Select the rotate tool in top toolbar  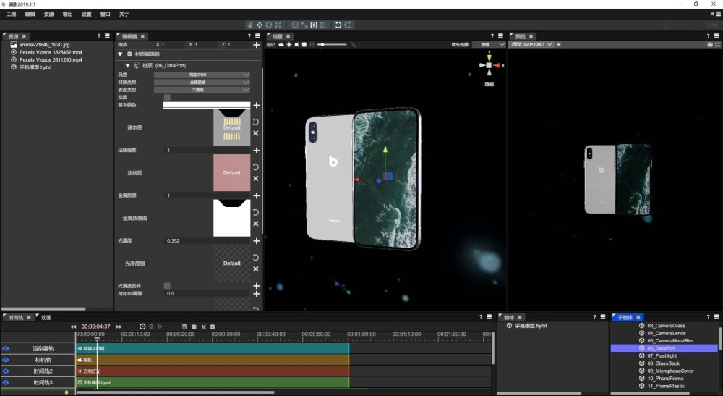pyautogui.click(x=269, y=25)
